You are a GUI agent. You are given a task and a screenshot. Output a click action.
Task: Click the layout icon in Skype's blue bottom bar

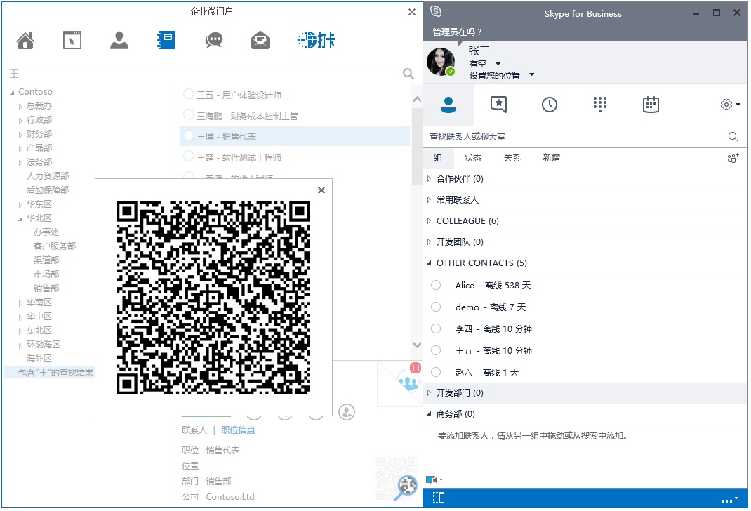tap(438, 498)
